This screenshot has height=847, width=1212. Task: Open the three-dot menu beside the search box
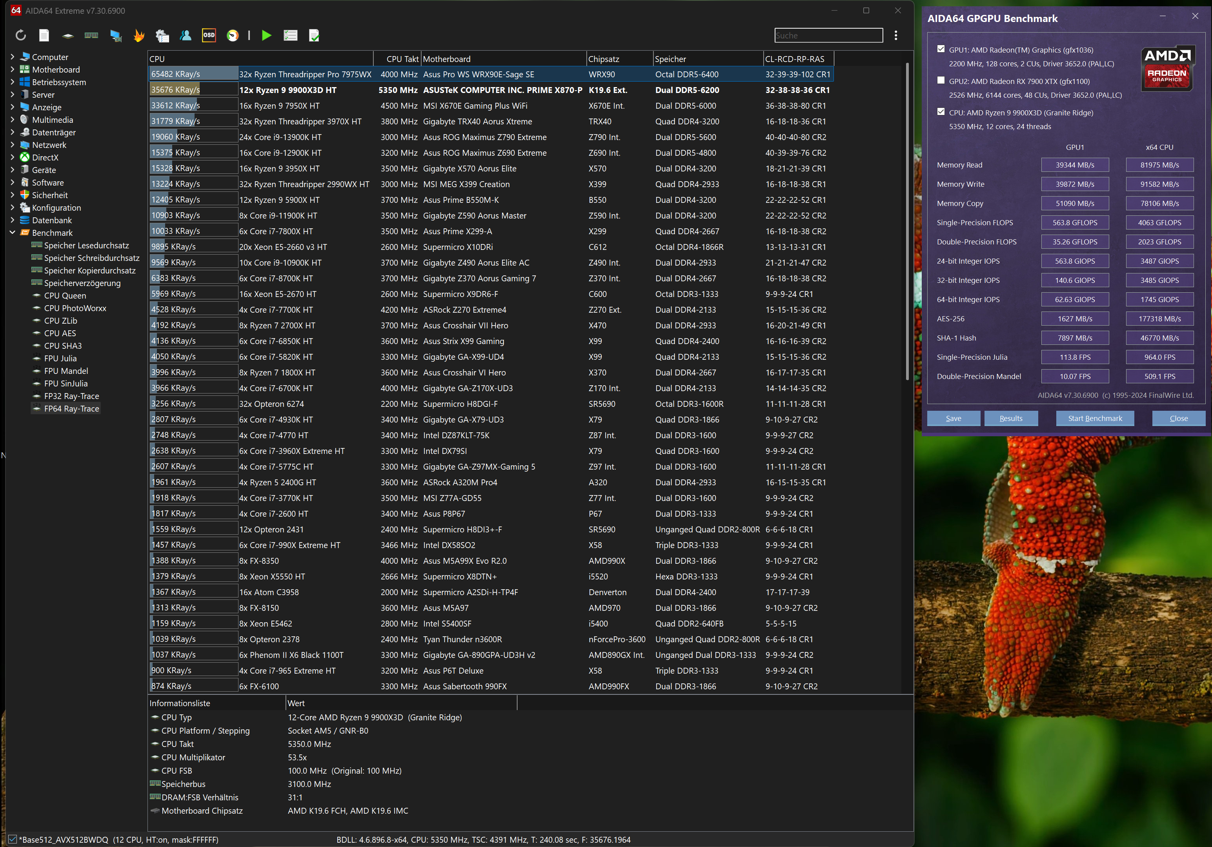click(x=896, y=35)
